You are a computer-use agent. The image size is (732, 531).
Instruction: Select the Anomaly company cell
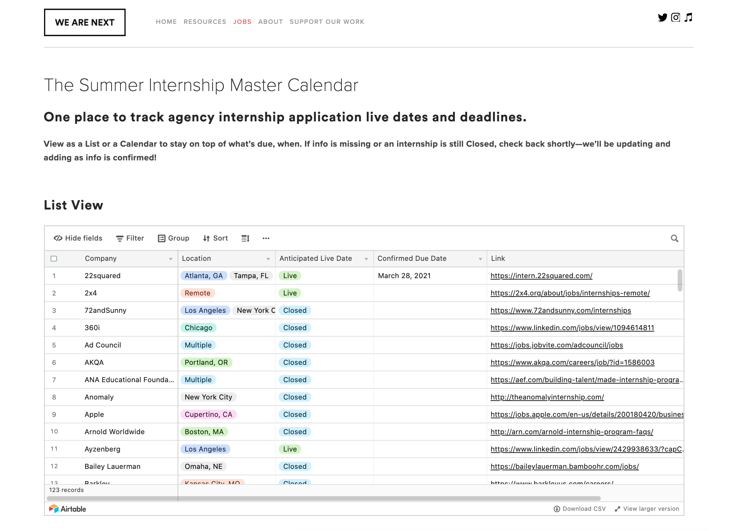(x=129, y=397)
